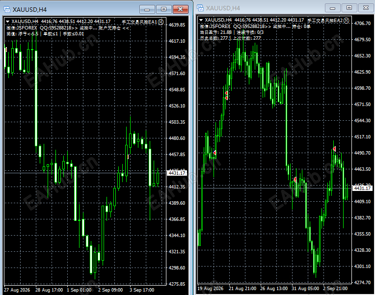Open the one-click trading triangle in left chart
This screenshot has width=375, height=295.
(8, 22)
